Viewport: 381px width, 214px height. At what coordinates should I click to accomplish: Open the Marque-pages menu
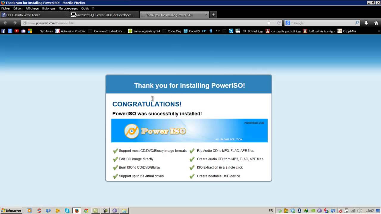coord(68,8)
